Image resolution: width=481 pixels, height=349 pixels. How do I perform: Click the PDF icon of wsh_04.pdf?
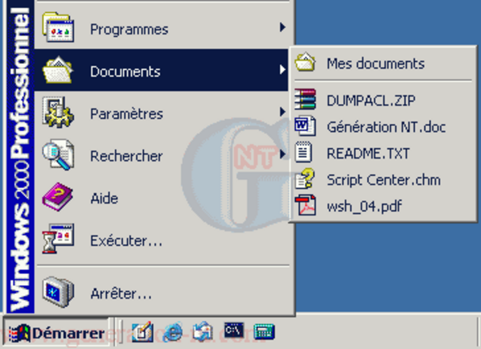(x=305, y=205)
